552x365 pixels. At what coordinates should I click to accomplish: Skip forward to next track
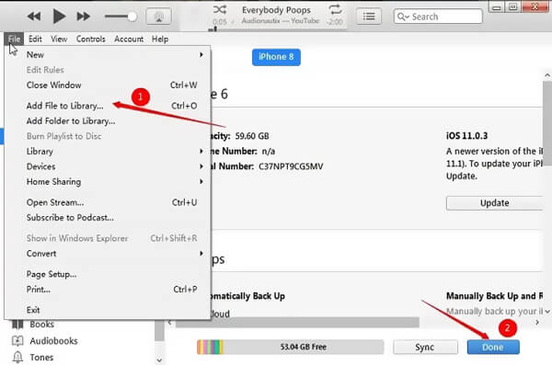coord(84,17)
